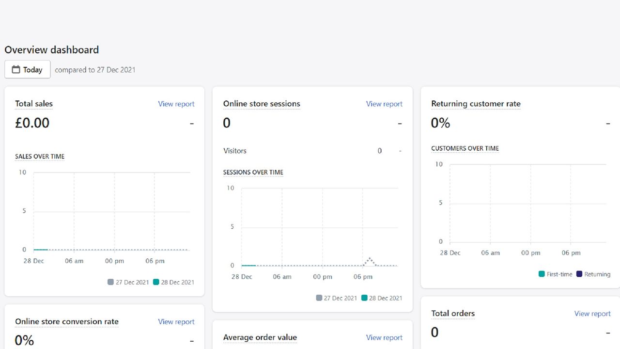Click the calendar icon in Today button
The image size is (620, 349).
16,69
